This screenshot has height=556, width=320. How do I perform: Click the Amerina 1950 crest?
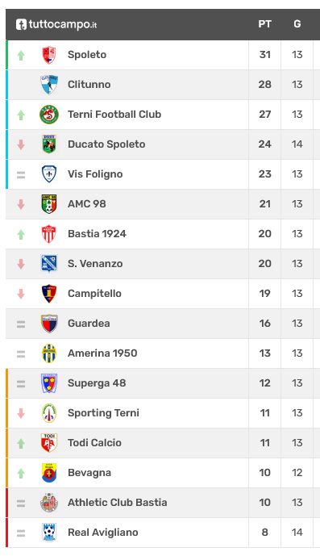point(49,353)
